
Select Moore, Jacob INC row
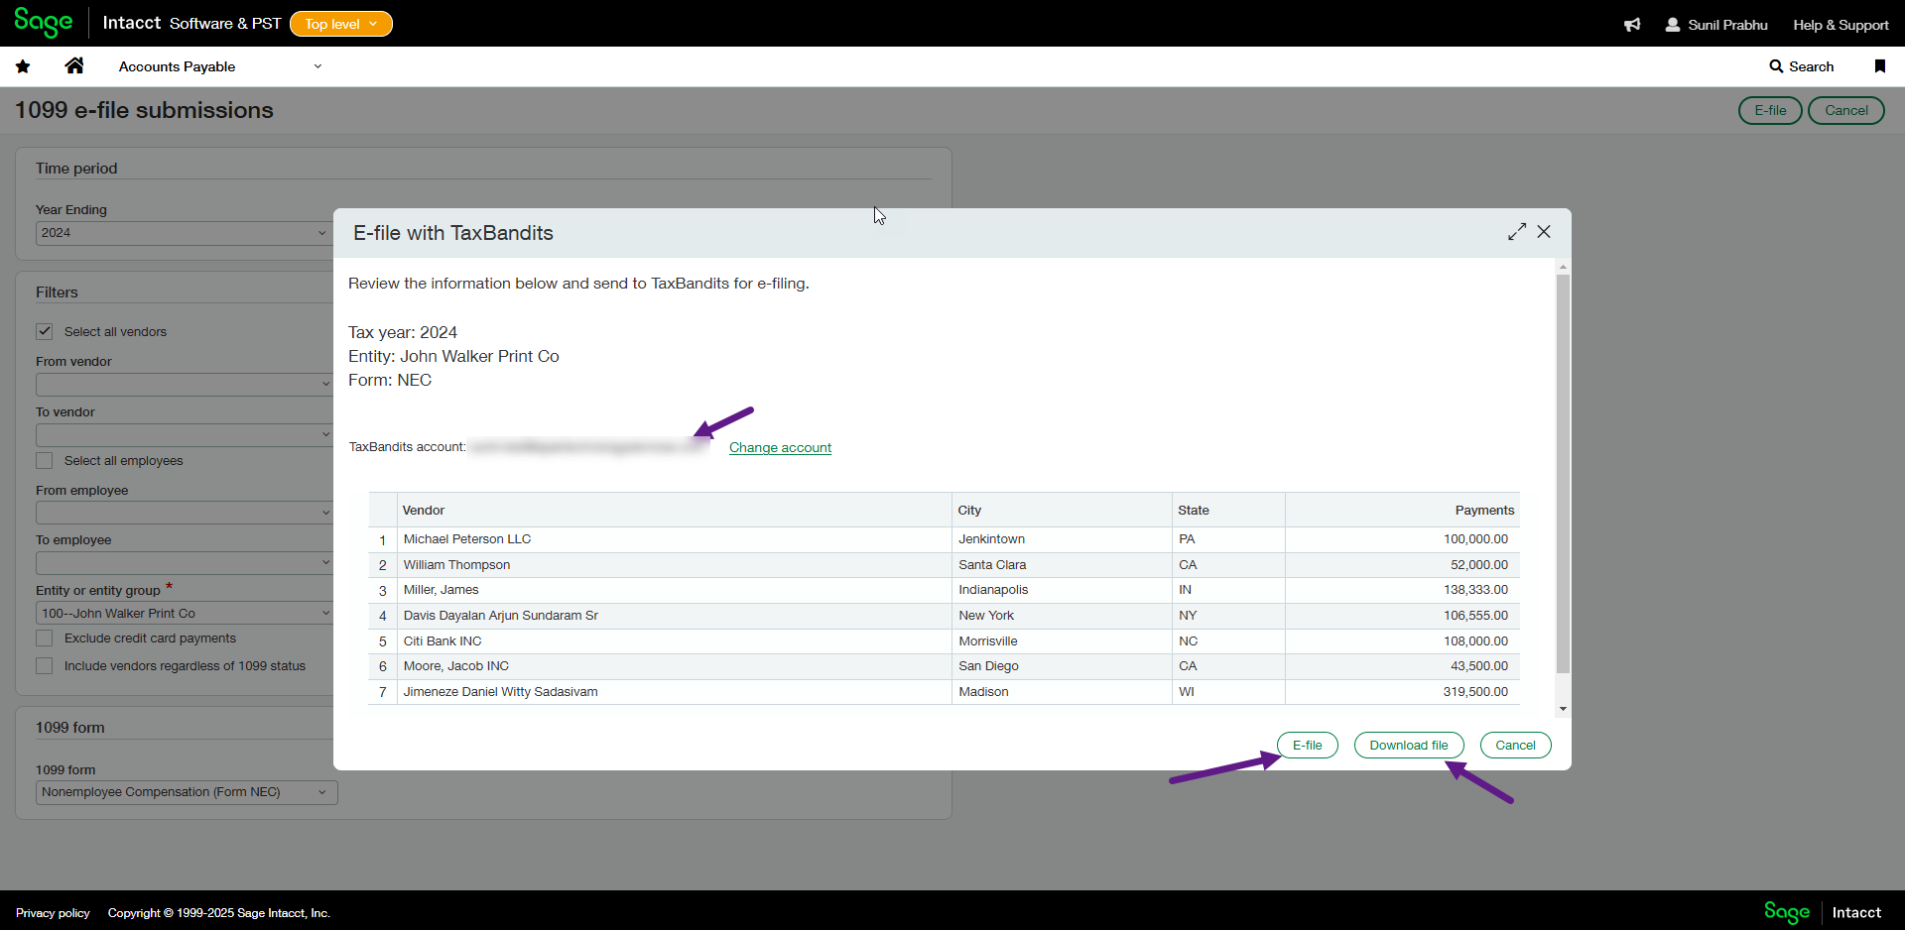pos(944,666)
